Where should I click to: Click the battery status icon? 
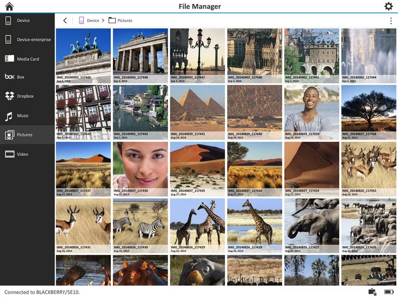pyautogui.click(x=389, y=292)
